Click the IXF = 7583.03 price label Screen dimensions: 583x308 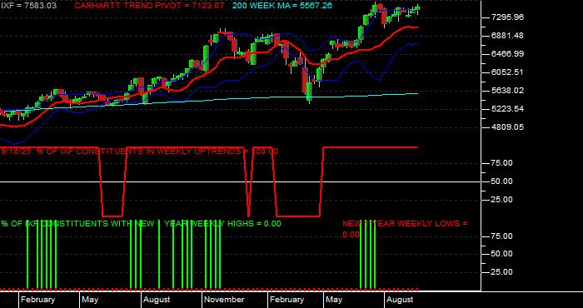pos(28,6)
